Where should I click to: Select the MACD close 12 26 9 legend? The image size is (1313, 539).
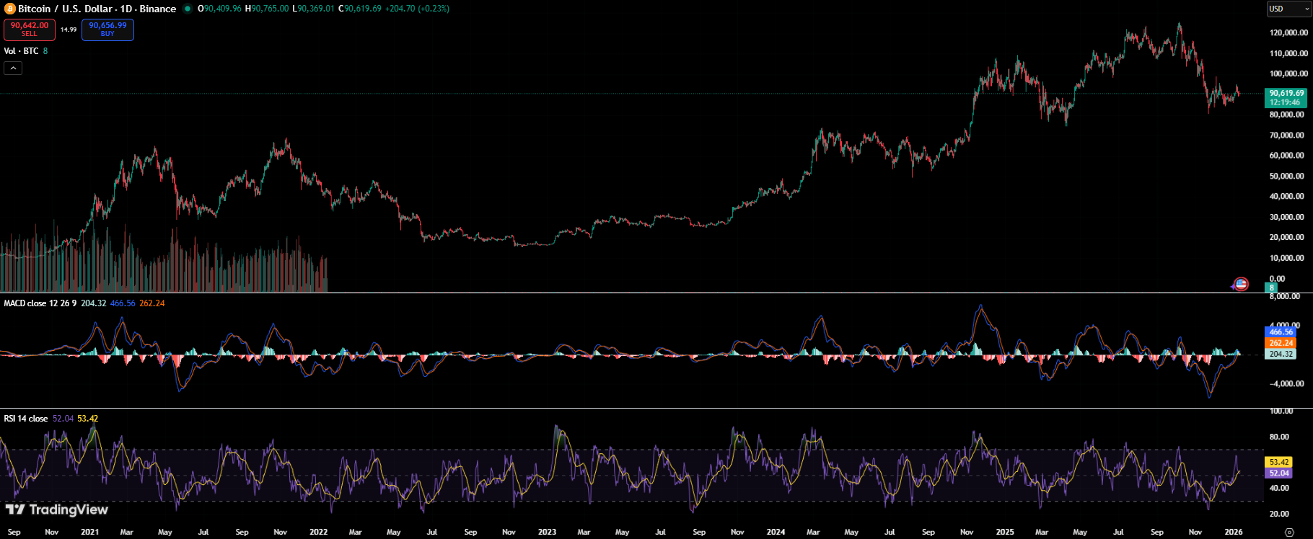(x=40, y=303)
